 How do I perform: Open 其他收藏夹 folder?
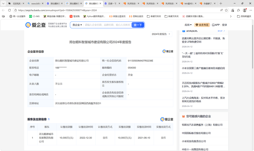pos(244,16)
